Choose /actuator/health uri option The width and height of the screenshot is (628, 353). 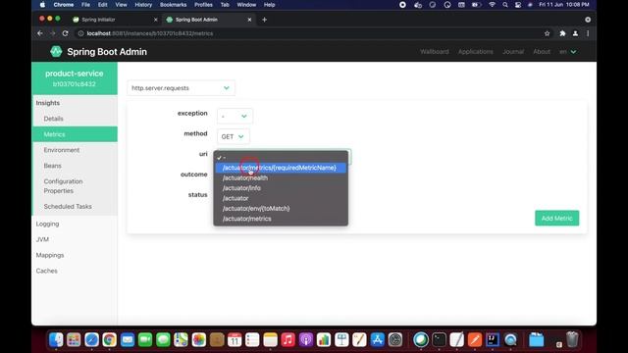pyautogui.click(x=281, y=178)
